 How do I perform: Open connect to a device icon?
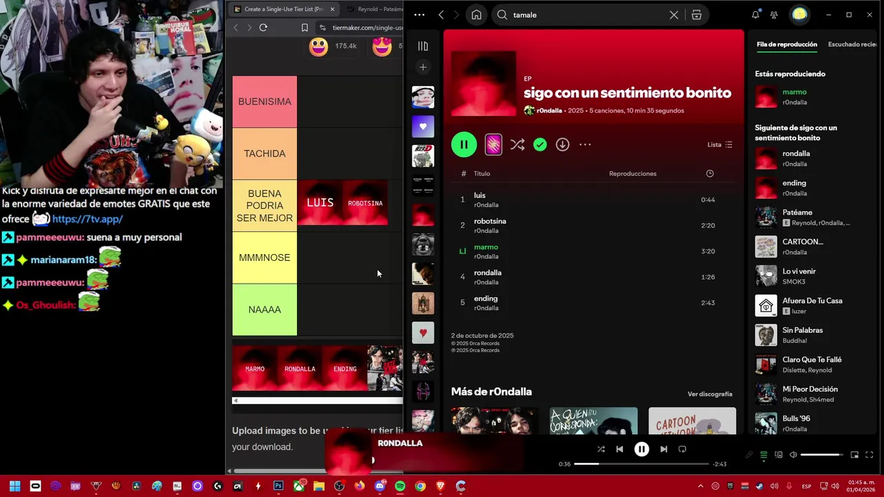(x=778, y=455)
